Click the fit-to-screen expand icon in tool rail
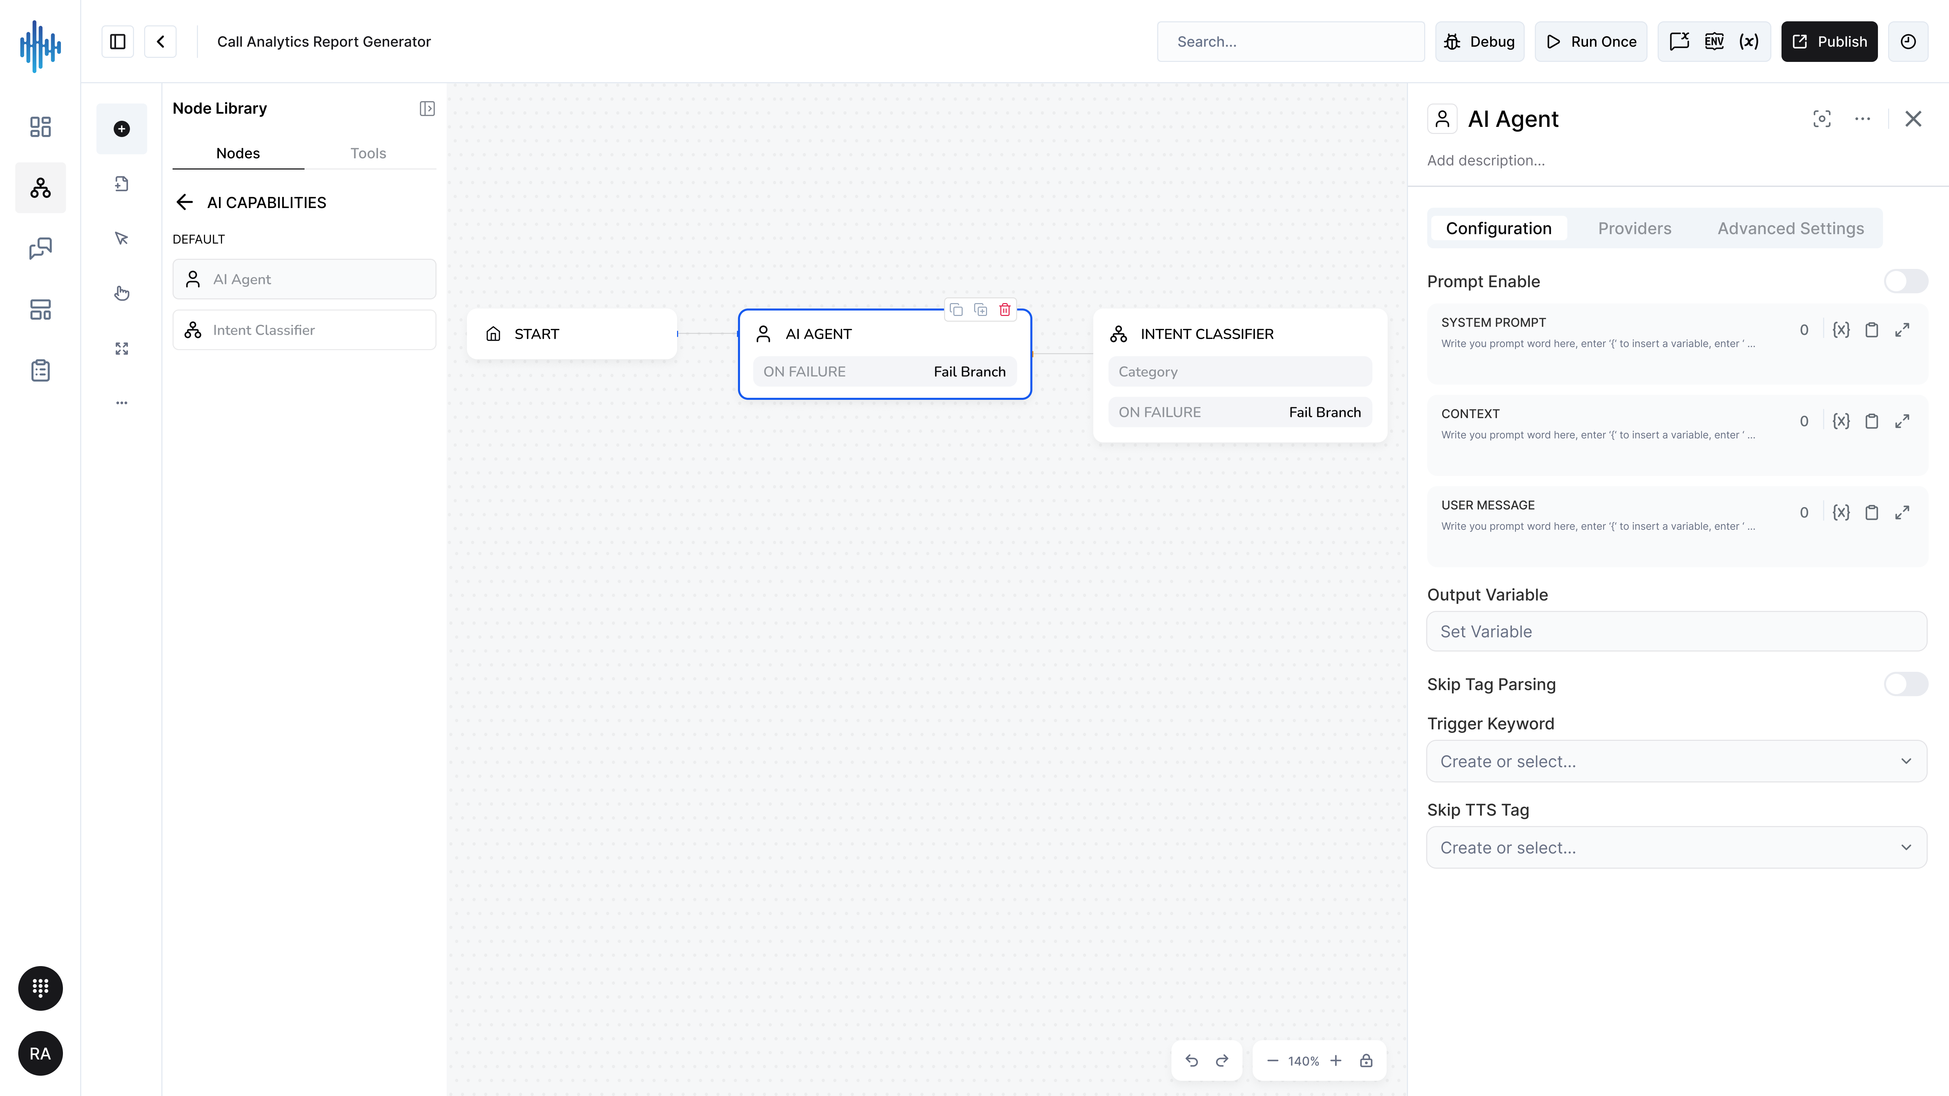The width and height of the screenshot is (1949, 1096). [122, 348]
